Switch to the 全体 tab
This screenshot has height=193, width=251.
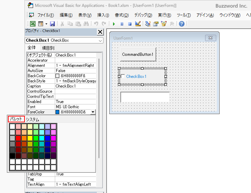[x=31, y=48]
